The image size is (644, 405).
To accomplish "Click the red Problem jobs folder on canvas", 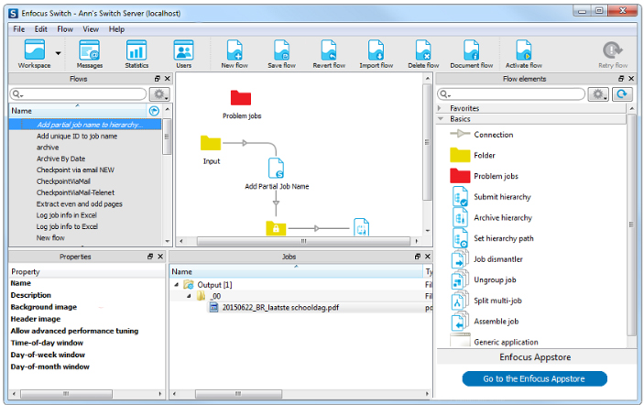I will (241, 99).
